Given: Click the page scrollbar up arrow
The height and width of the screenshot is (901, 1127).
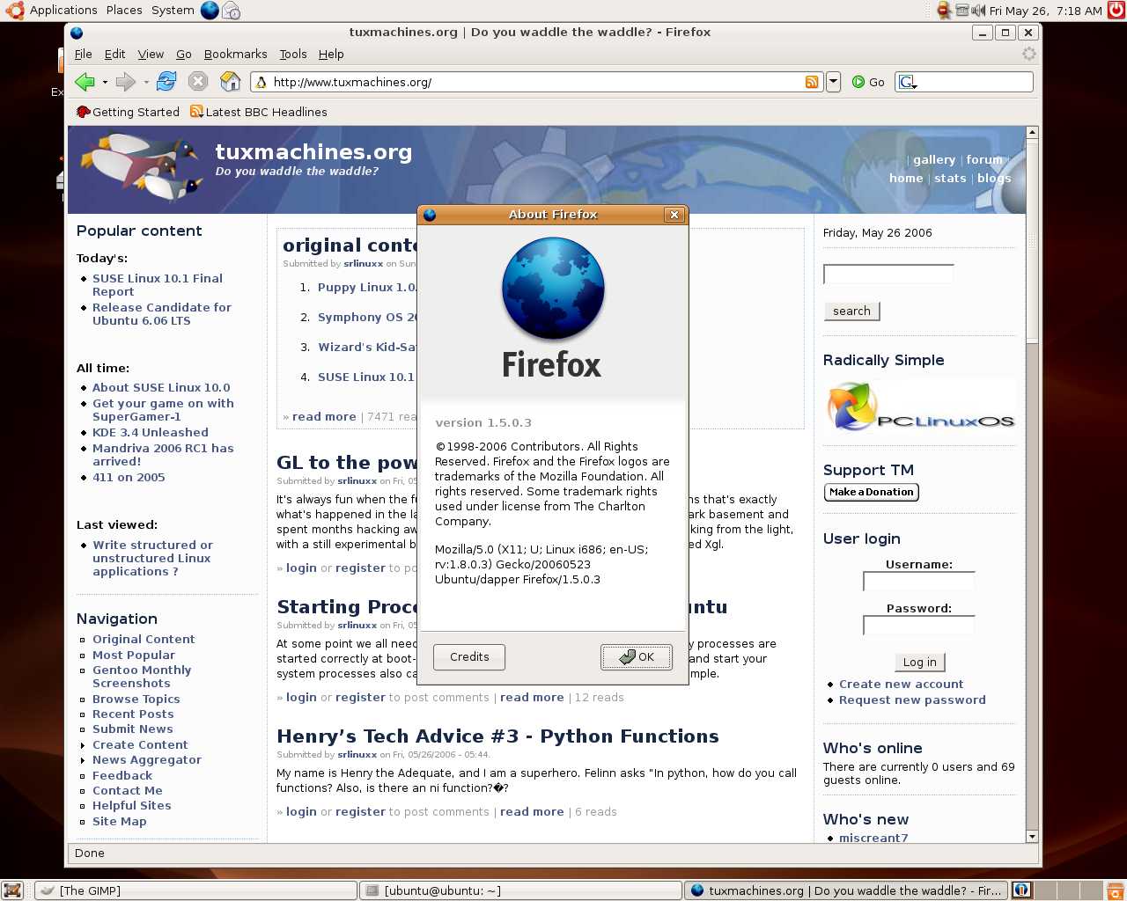Looking at the screenshot, I should pyautogui.click(x=1033, y=132).
